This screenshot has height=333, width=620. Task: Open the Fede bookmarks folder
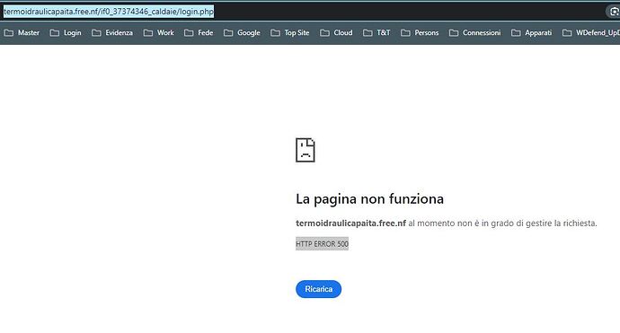point(199,33)
